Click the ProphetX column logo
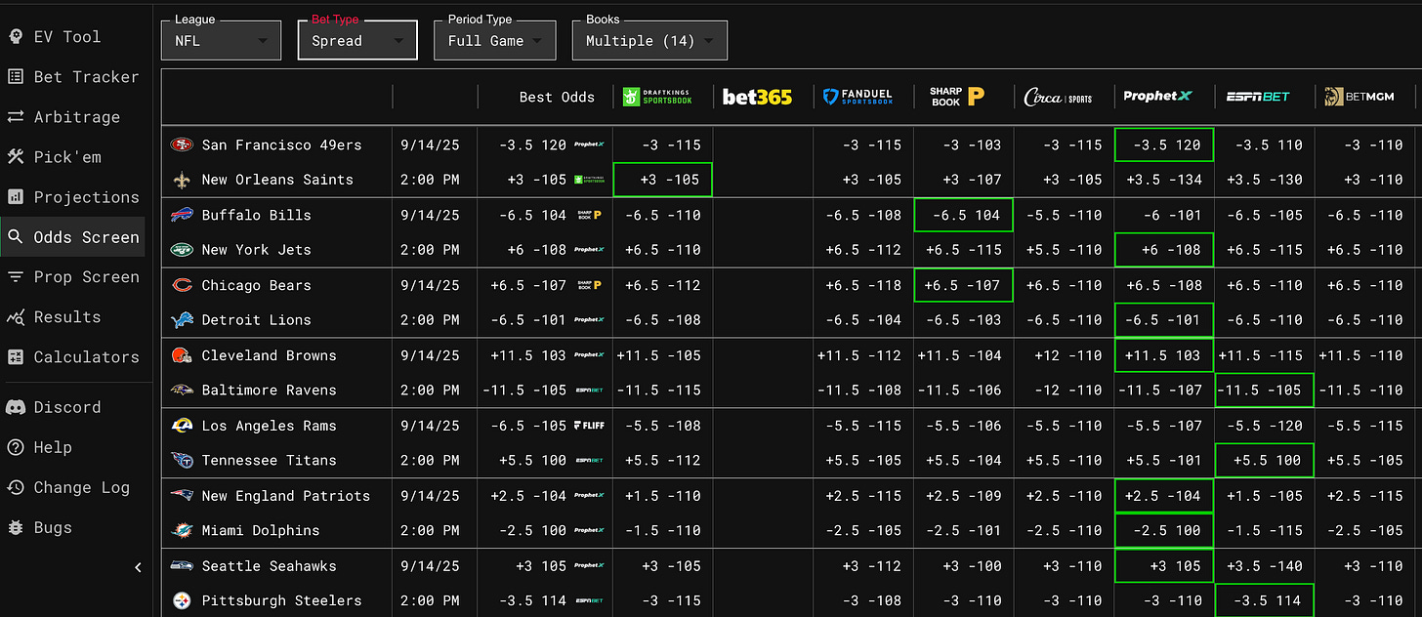 click(1158, 96)
